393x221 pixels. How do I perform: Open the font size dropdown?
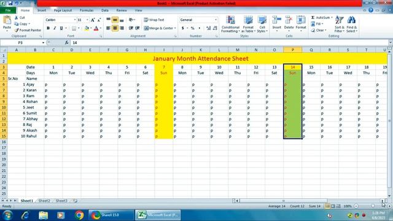[x=87, y=20]
